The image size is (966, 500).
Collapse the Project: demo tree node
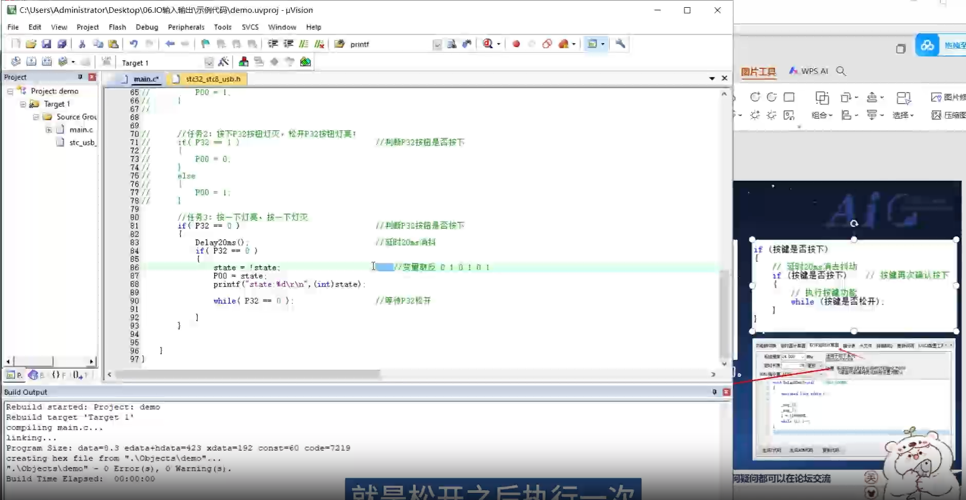tap(10, 91)
